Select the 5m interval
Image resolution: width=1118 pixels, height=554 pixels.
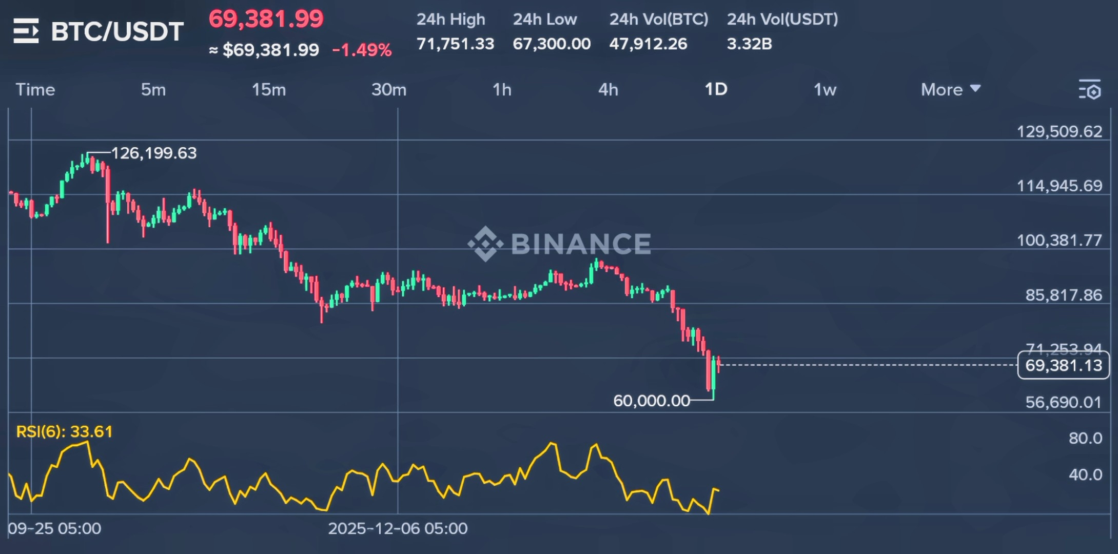153,90
